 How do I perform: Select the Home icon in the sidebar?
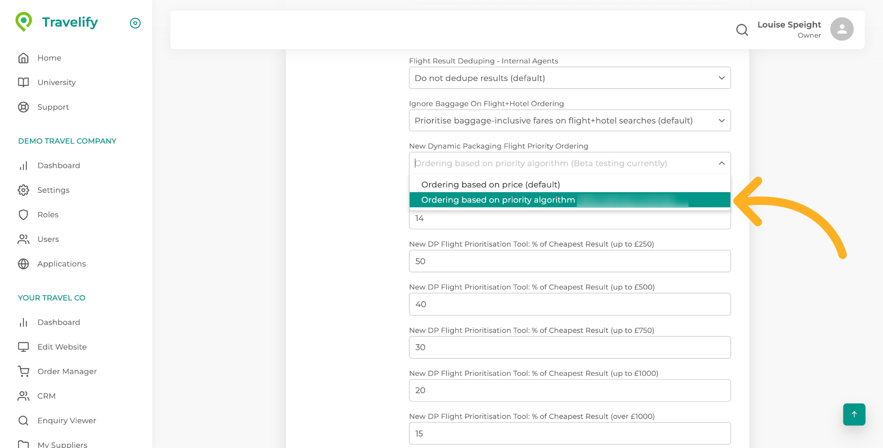click(x=23, y=58)
